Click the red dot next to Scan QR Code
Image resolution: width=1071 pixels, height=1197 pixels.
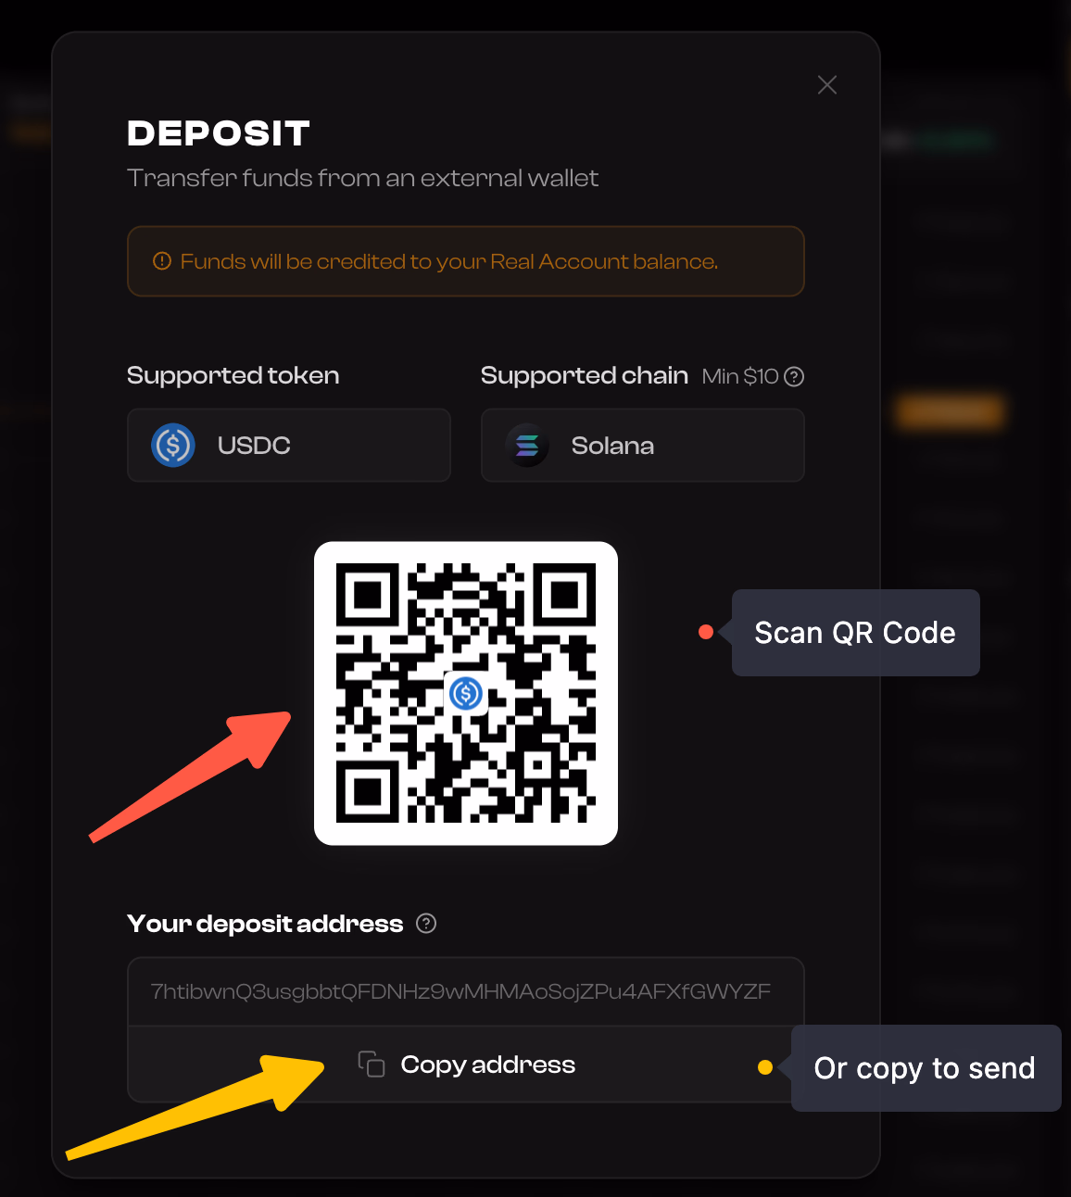[706, 632]
